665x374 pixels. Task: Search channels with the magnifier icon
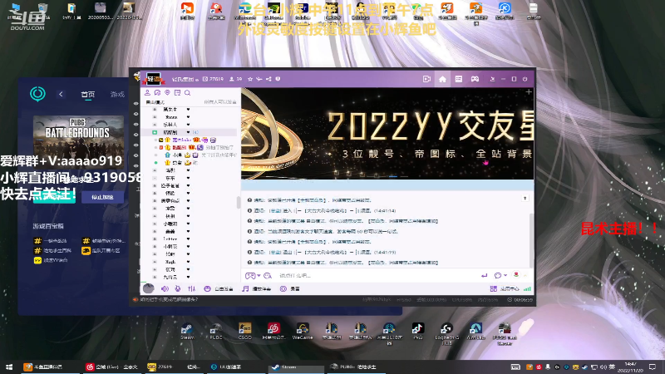click(x=188, y=92)
